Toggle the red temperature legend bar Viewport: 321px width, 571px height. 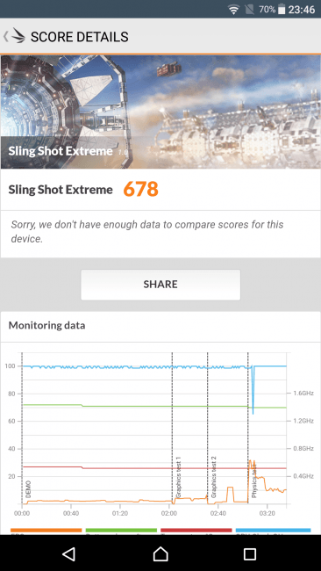(196, 531)
